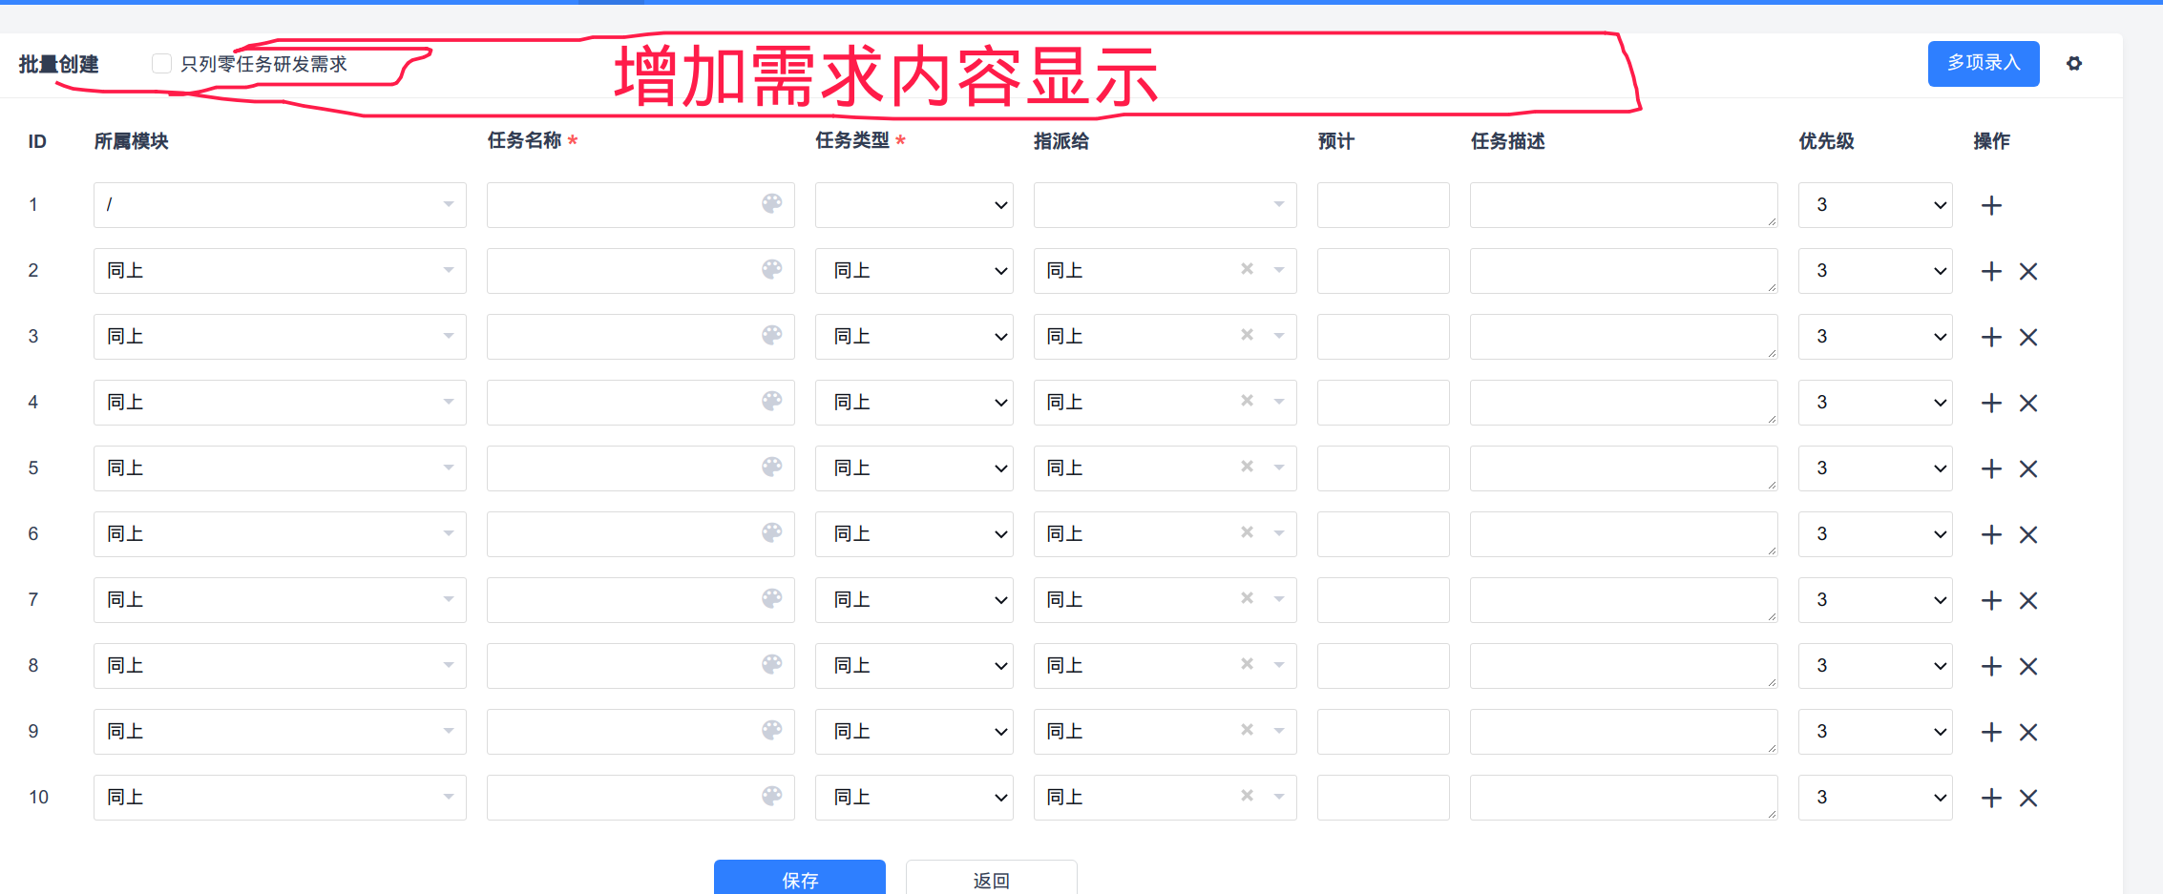This screenshot has width=2163, height=894.
Task: Click the 任务名称 column header
Action: tap(524, 141)
